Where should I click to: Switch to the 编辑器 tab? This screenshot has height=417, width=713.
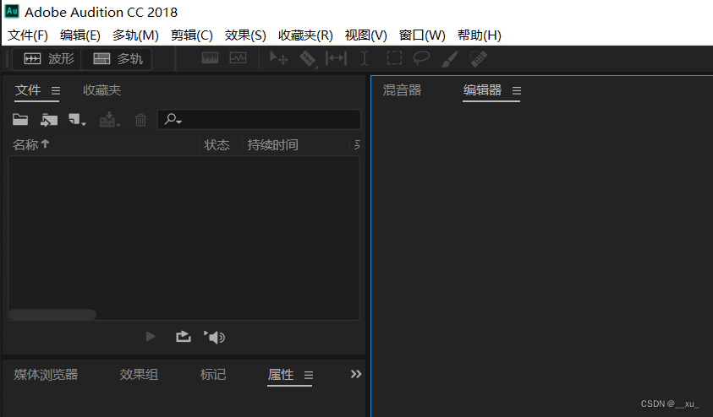[482, 90]
